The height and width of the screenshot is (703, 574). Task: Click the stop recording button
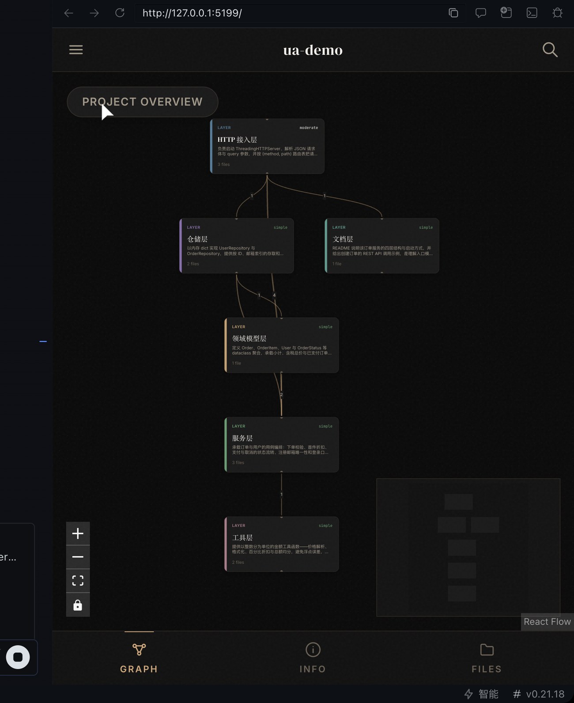(x=18, y=657)
